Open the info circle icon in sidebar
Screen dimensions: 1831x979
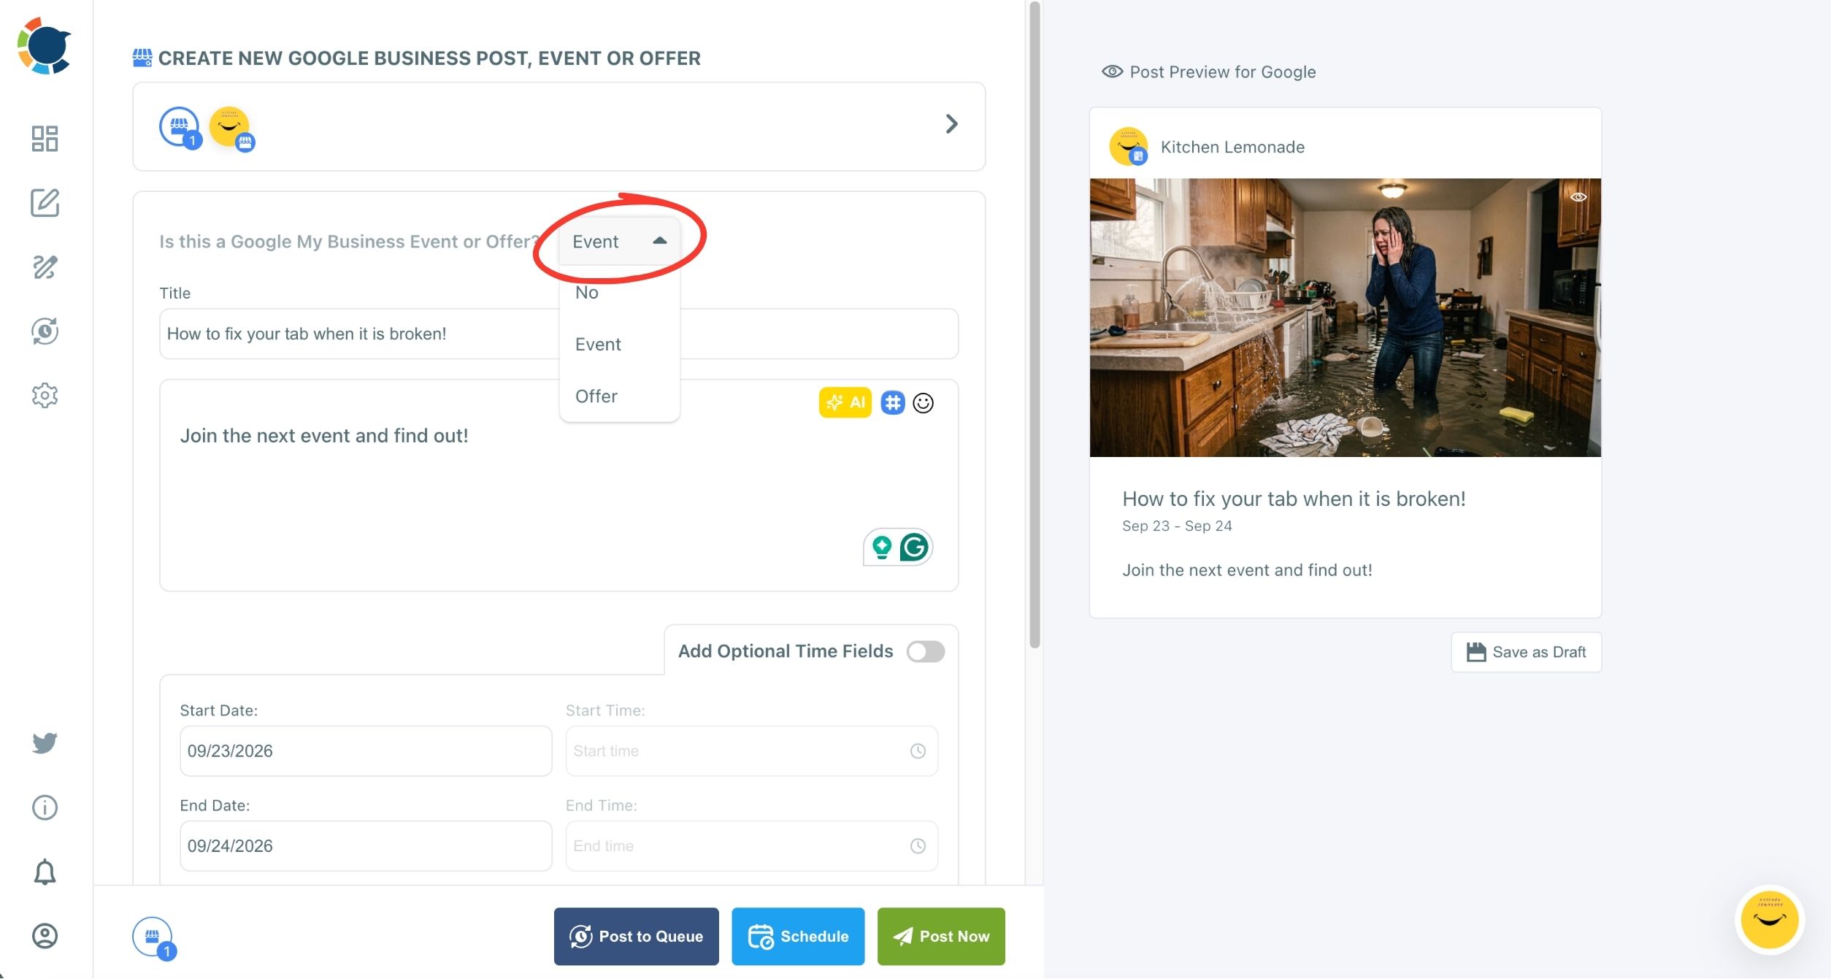tap(45, 807)
